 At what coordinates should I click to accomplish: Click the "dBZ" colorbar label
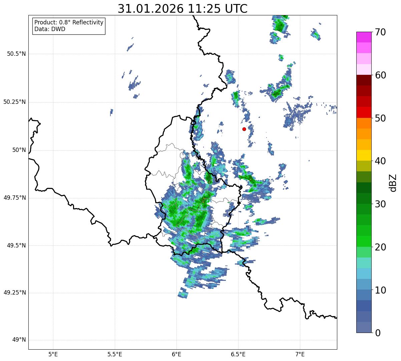point(393,182)
